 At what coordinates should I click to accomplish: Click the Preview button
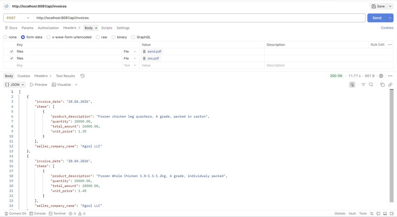[x=38, y=85]
